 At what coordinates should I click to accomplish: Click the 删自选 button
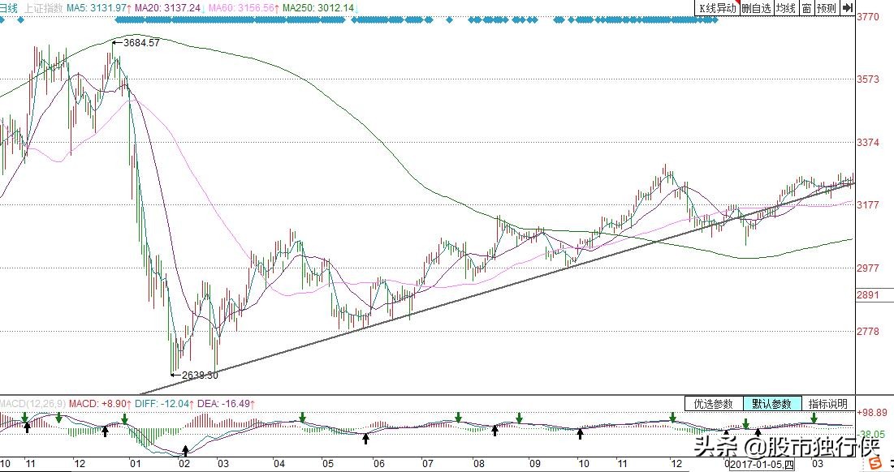click(756, 8)
